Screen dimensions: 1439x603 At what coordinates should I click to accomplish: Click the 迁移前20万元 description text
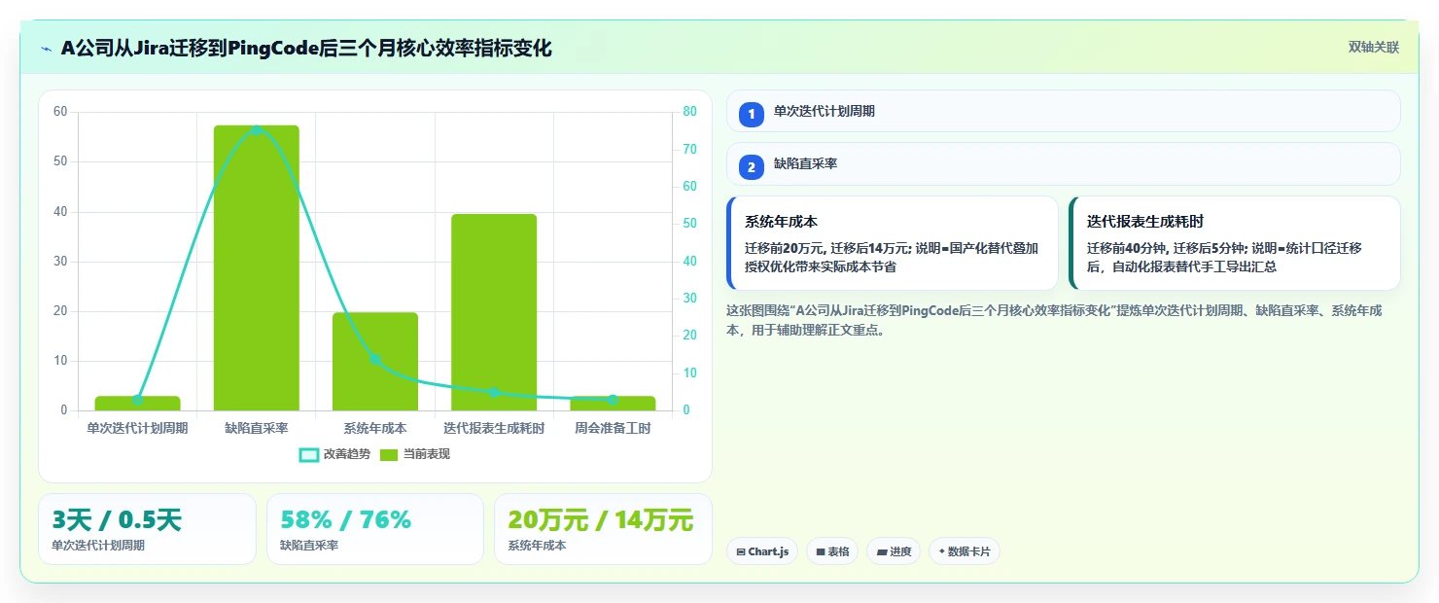[x=893, y=257]
